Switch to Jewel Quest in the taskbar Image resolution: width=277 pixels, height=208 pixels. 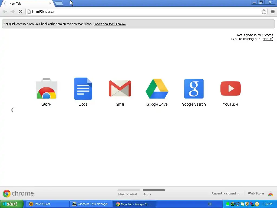(x=47, y=204)
